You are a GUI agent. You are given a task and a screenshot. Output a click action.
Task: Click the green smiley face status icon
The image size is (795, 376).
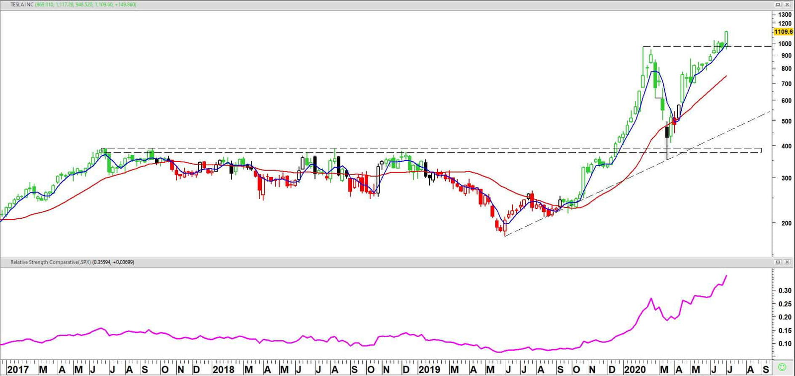point(782,368)
